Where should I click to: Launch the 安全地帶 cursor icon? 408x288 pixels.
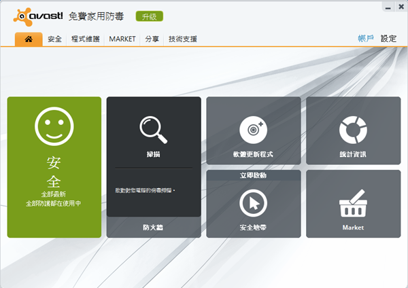(x=253, y=202)
